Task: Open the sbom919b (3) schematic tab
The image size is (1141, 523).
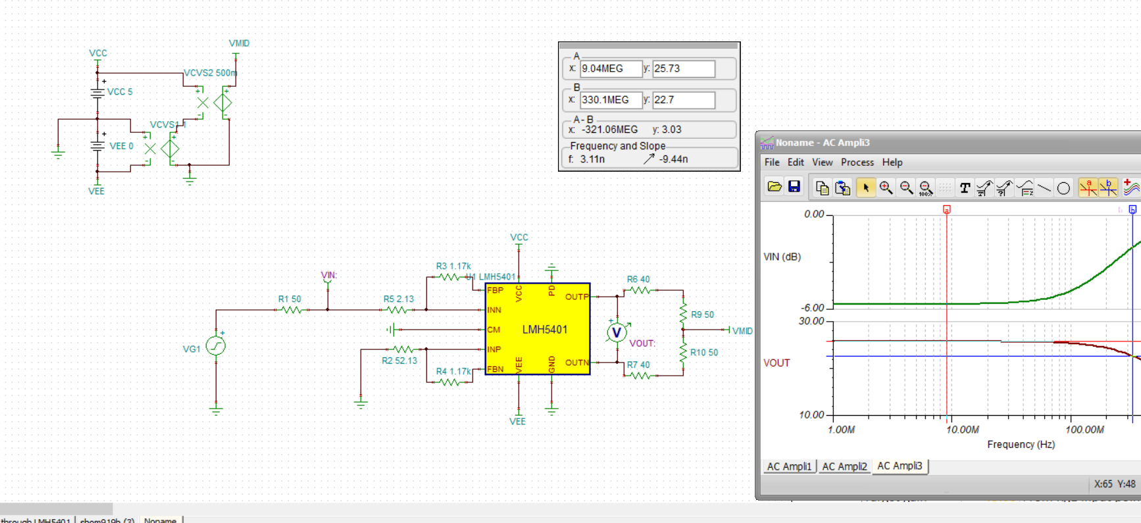Action: click(x=107, y=520)
